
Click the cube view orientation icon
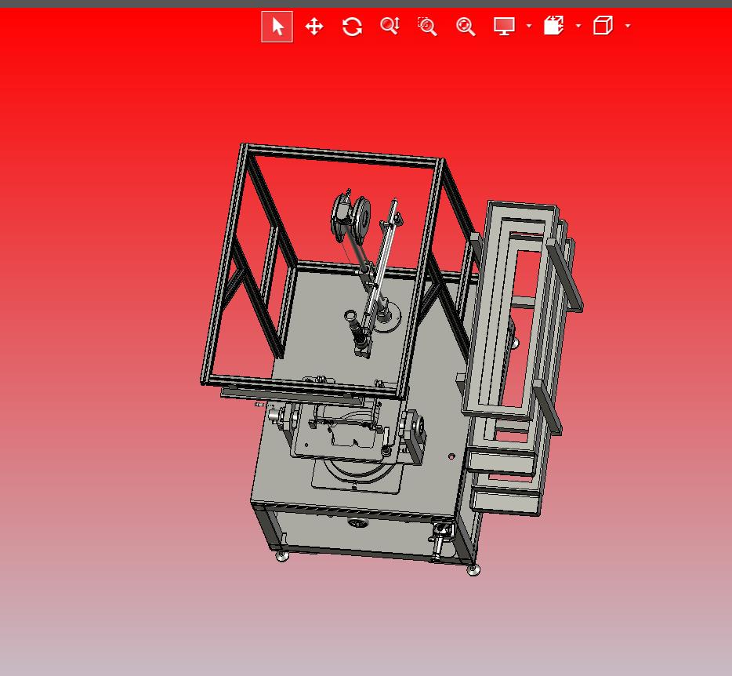[603, 26]
